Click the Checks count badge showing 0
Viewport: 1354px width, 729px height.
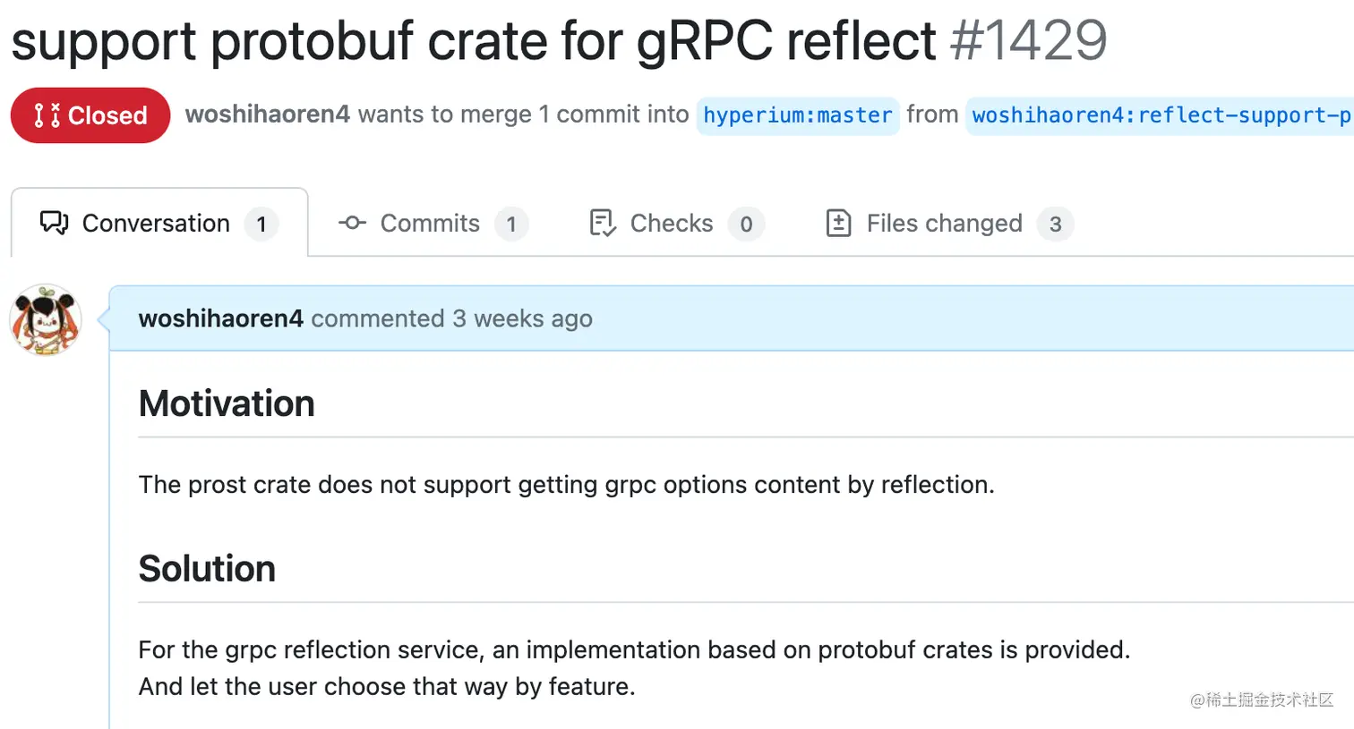[x=746, y=224]
